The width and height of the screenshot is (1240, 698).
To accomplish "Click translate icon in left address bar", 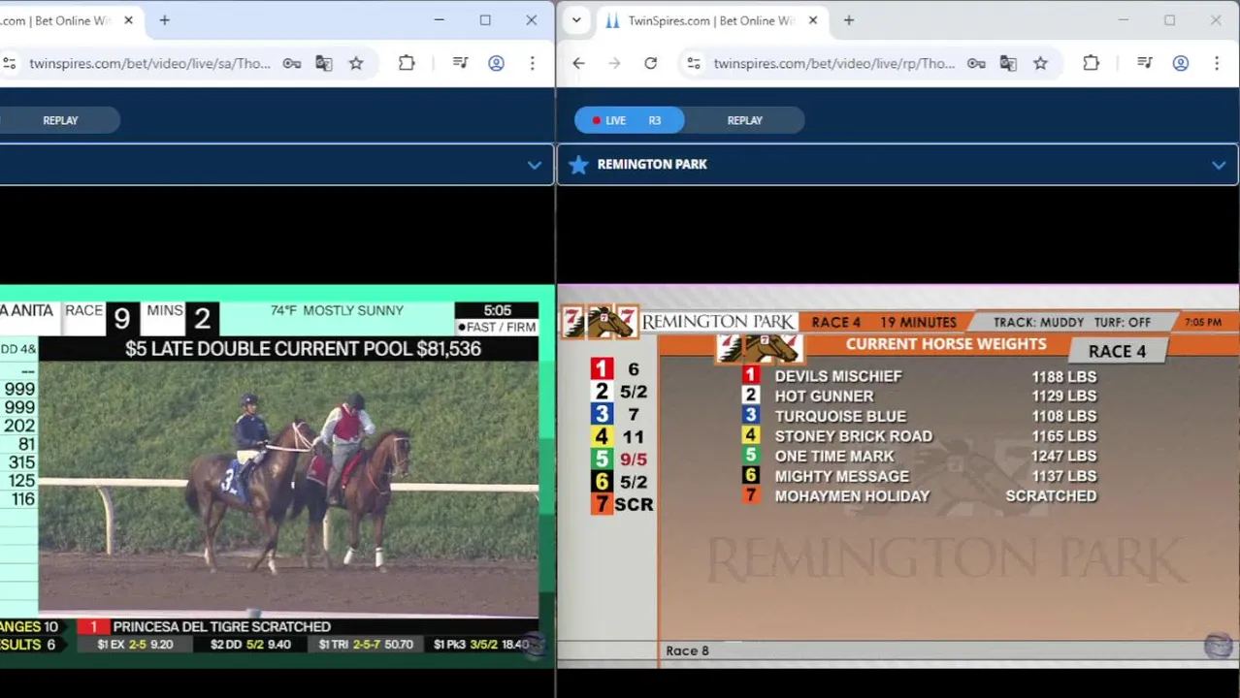I will click(324, 64).
